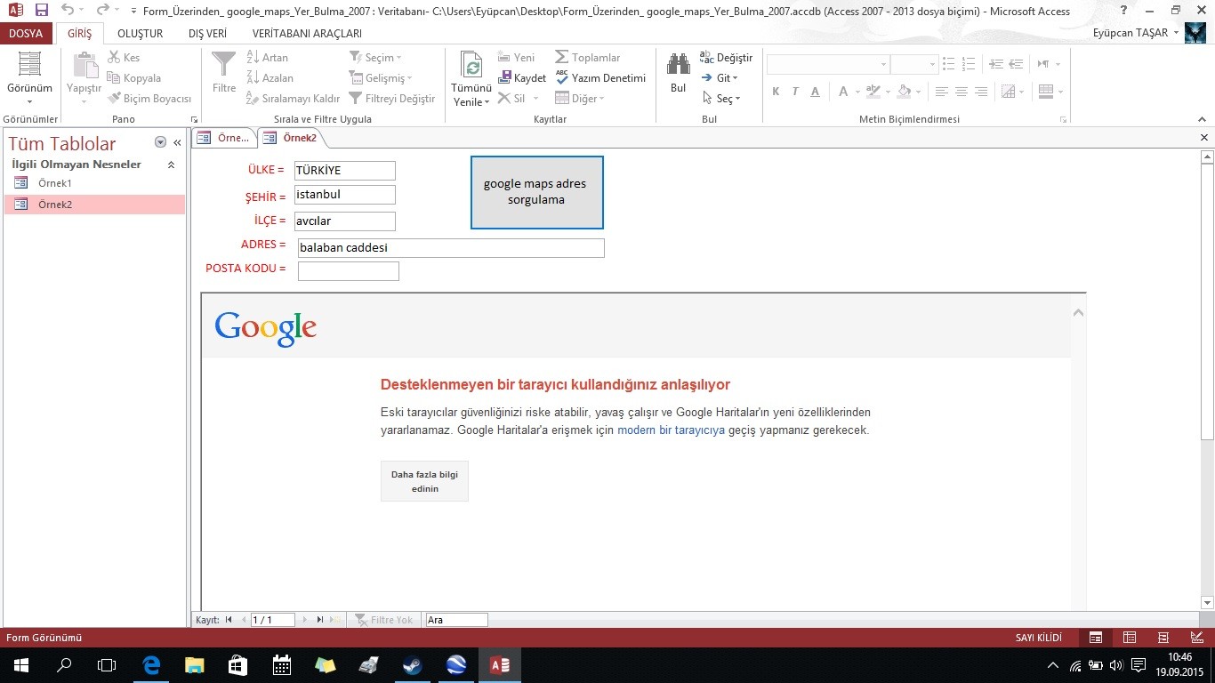Align text right in ribbon
This screenshot has width=1215, height=683.
click(981, 92)
